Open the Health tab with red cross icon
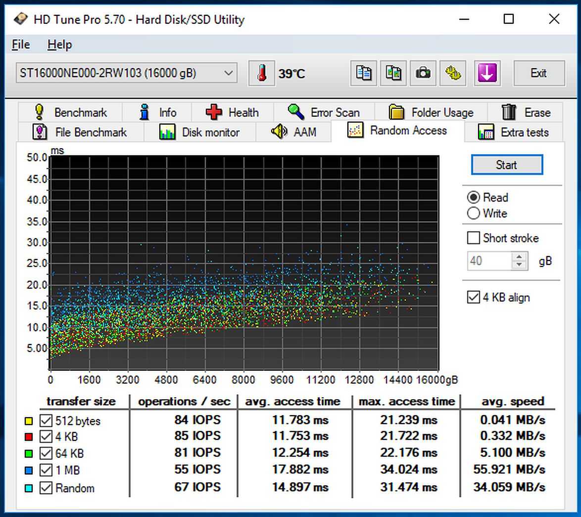Viewport: 581px width, 517px height. tap(232, 112)
